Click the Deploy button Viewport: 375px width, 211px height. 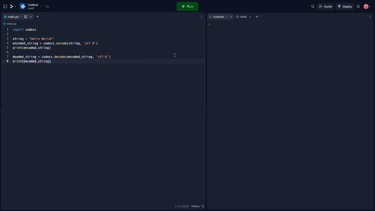click(x=345, y=6)
